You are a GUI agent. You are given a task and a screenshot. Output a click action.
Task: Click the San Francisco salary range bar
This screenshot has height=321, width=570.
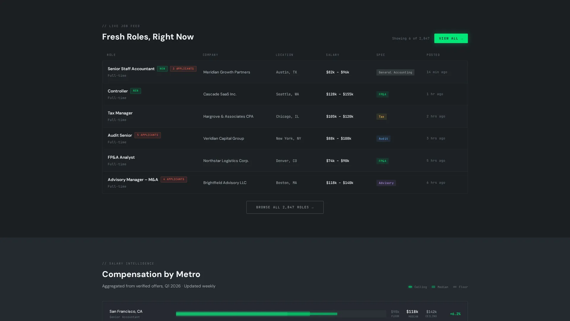tap(281, 314)
